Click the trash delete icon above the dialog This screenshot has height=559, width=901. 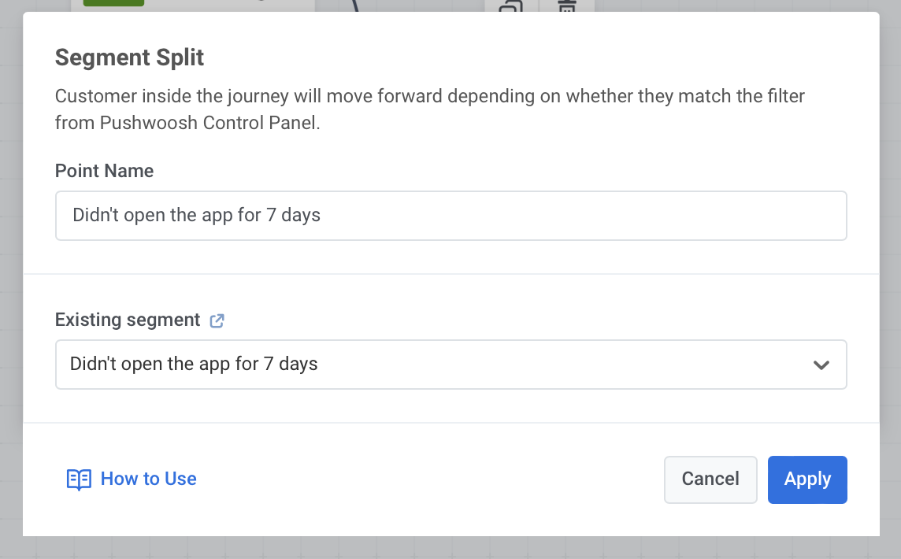coord(566,6)
